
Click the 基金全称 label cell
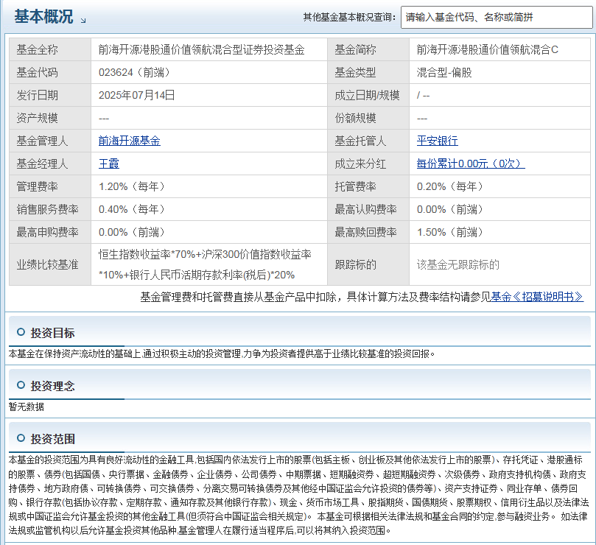[50, 49]
